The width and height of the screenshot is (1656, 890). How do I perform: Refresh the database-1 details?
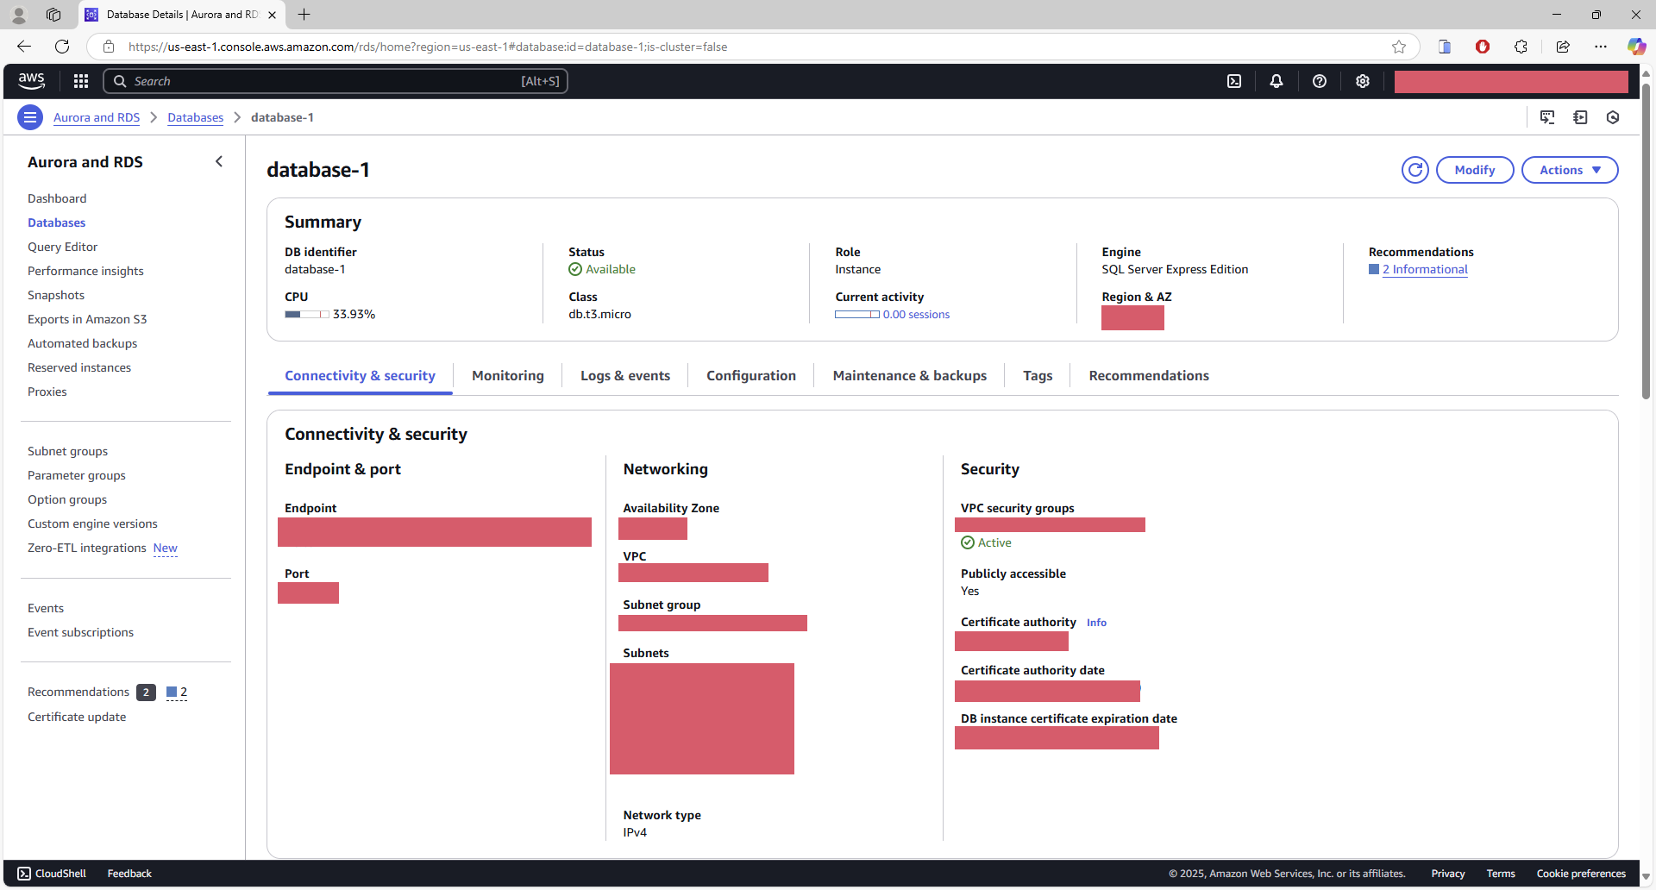(1414, 170)
